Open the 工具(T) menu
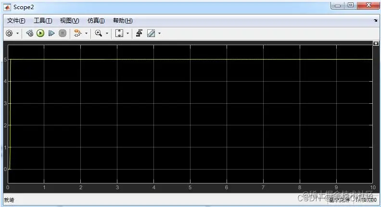The image size is (381, 207). click(43, 21)
